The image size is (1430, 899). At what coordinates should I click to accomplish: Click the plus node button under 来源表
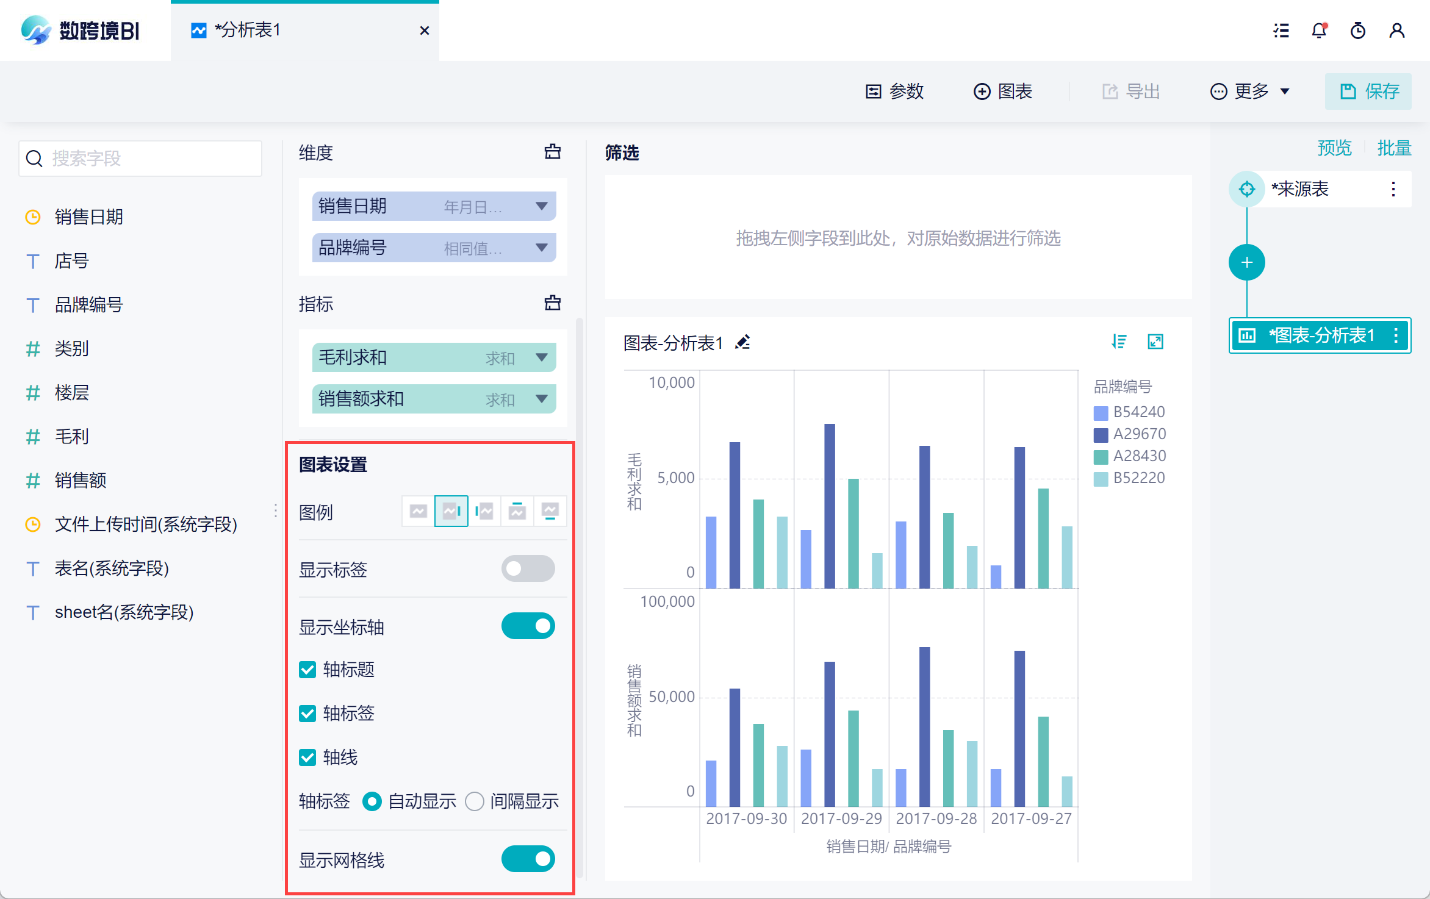point(1246,263)
